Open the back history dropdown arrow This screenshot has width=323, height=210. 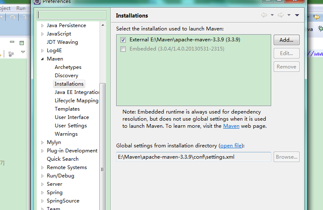[272, 15]
